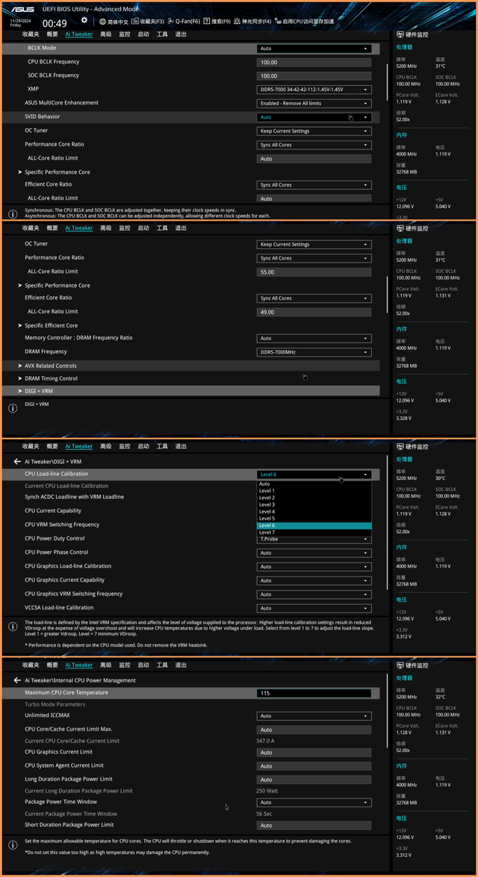478x877 pixels.
Task: Open the settings gear beside the clock
Action: click(84, 20)
